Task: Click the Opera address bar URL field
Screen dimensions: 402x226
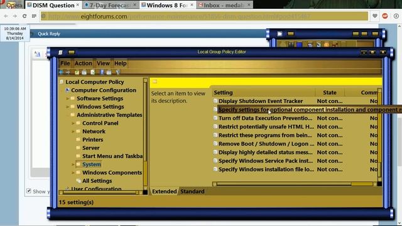Action: click(x=204, y=16)
